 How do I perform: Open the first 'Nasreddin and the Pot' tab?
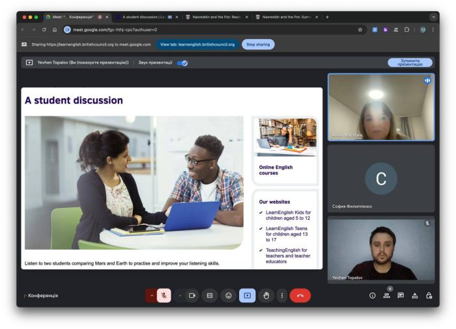pos(215,17)
